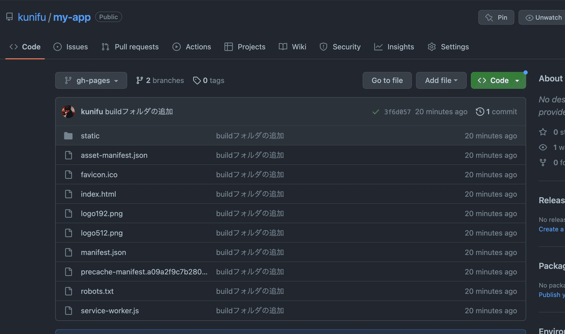View the 2 branches list
Viewport: 565px width, 334px height.
pyautogui.click(x=160, y=80)
